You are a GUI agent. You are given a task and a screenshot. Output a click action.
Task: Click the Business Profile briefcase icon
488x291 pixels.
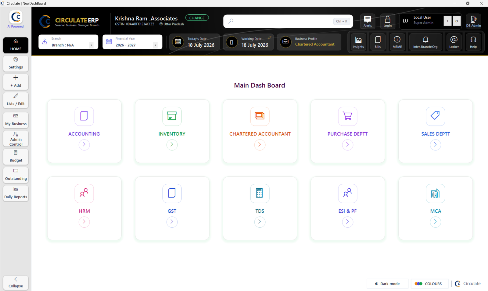285,42
